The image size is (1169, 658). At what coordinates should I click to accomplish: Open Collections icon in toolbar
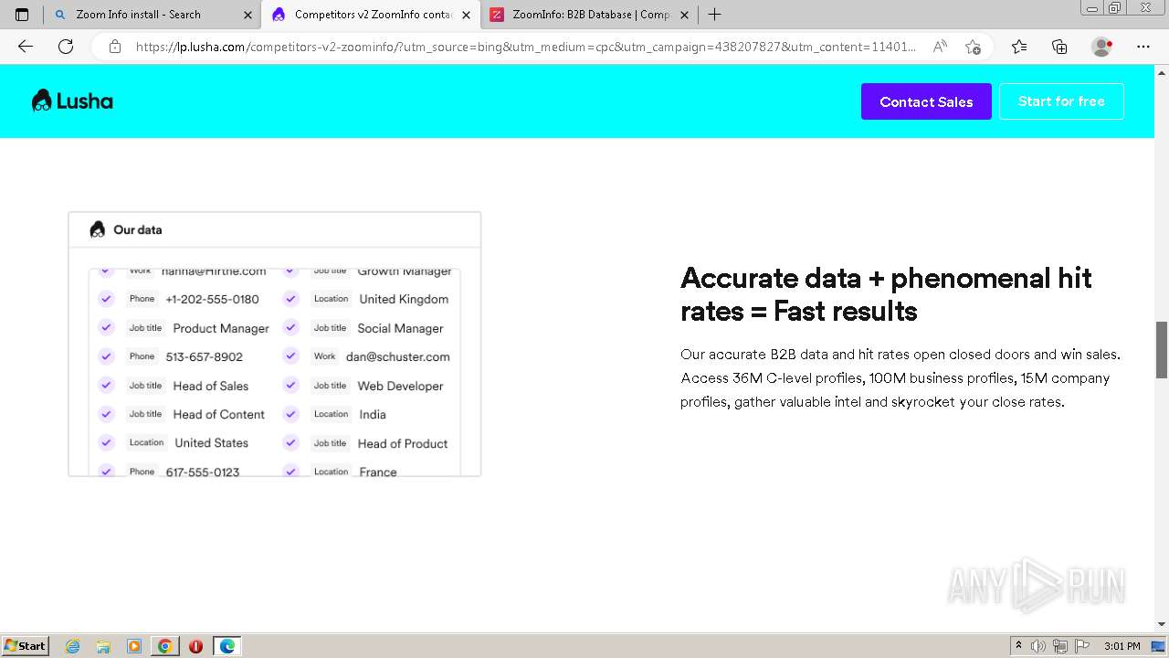[1059, 47]
